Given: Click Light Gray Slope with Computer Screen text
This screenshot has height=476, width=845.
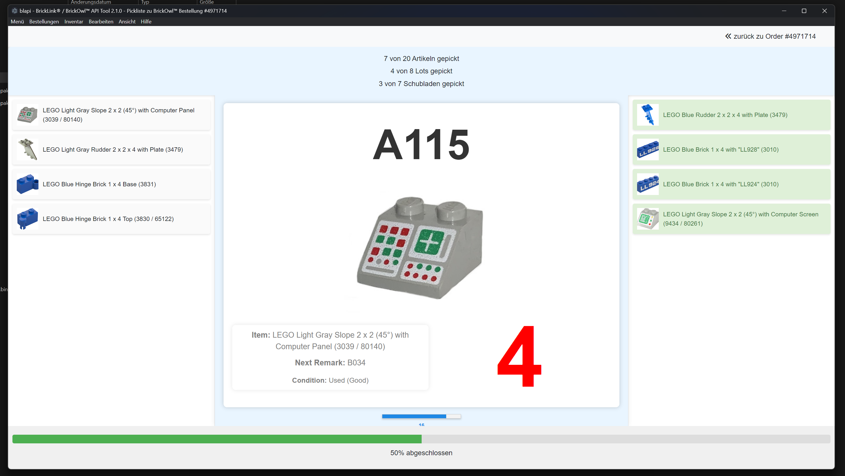Looking at the screenshot, I should coord(741,219).
